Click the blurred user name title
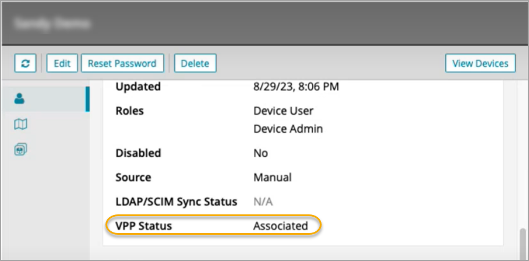This screenshot has width=529, height=261. pos(53,24)
